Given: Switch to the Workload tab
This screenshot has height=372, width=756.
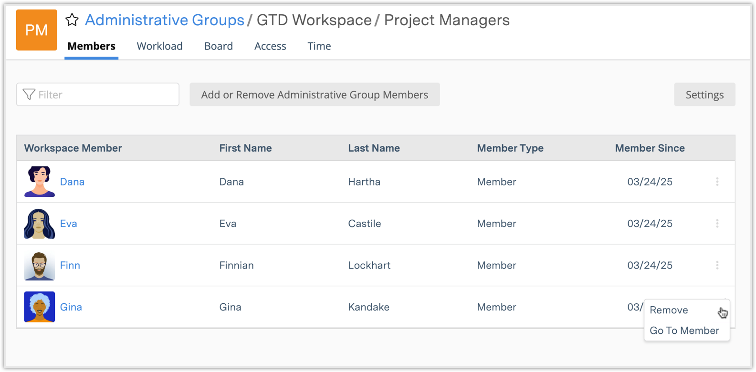Looking at the screenshot, I should [159, 46].
